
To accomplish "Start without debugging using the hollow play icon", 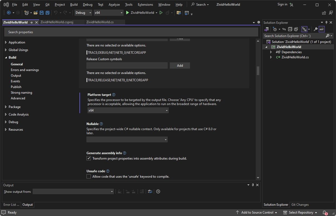I will [161, 13].
